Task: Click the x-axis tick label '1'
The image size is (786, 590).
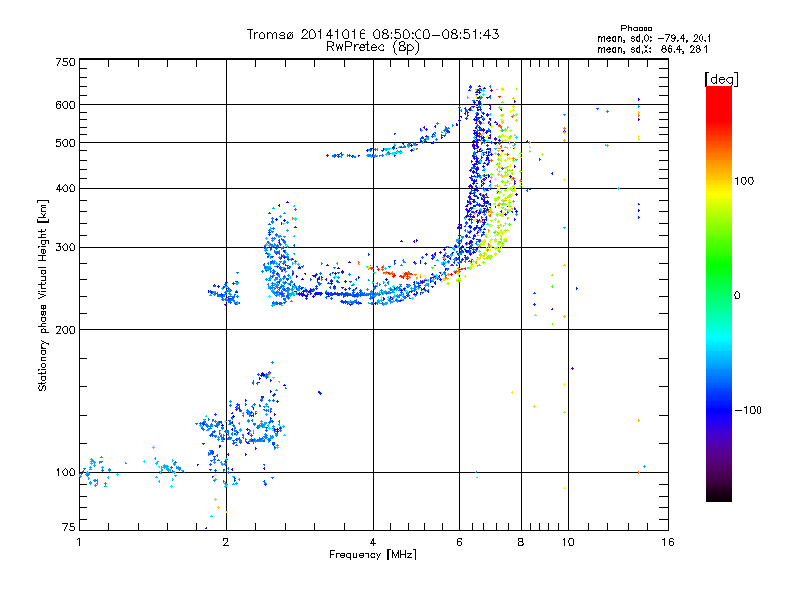Action: pyautogui.click(x=79, y=542)
